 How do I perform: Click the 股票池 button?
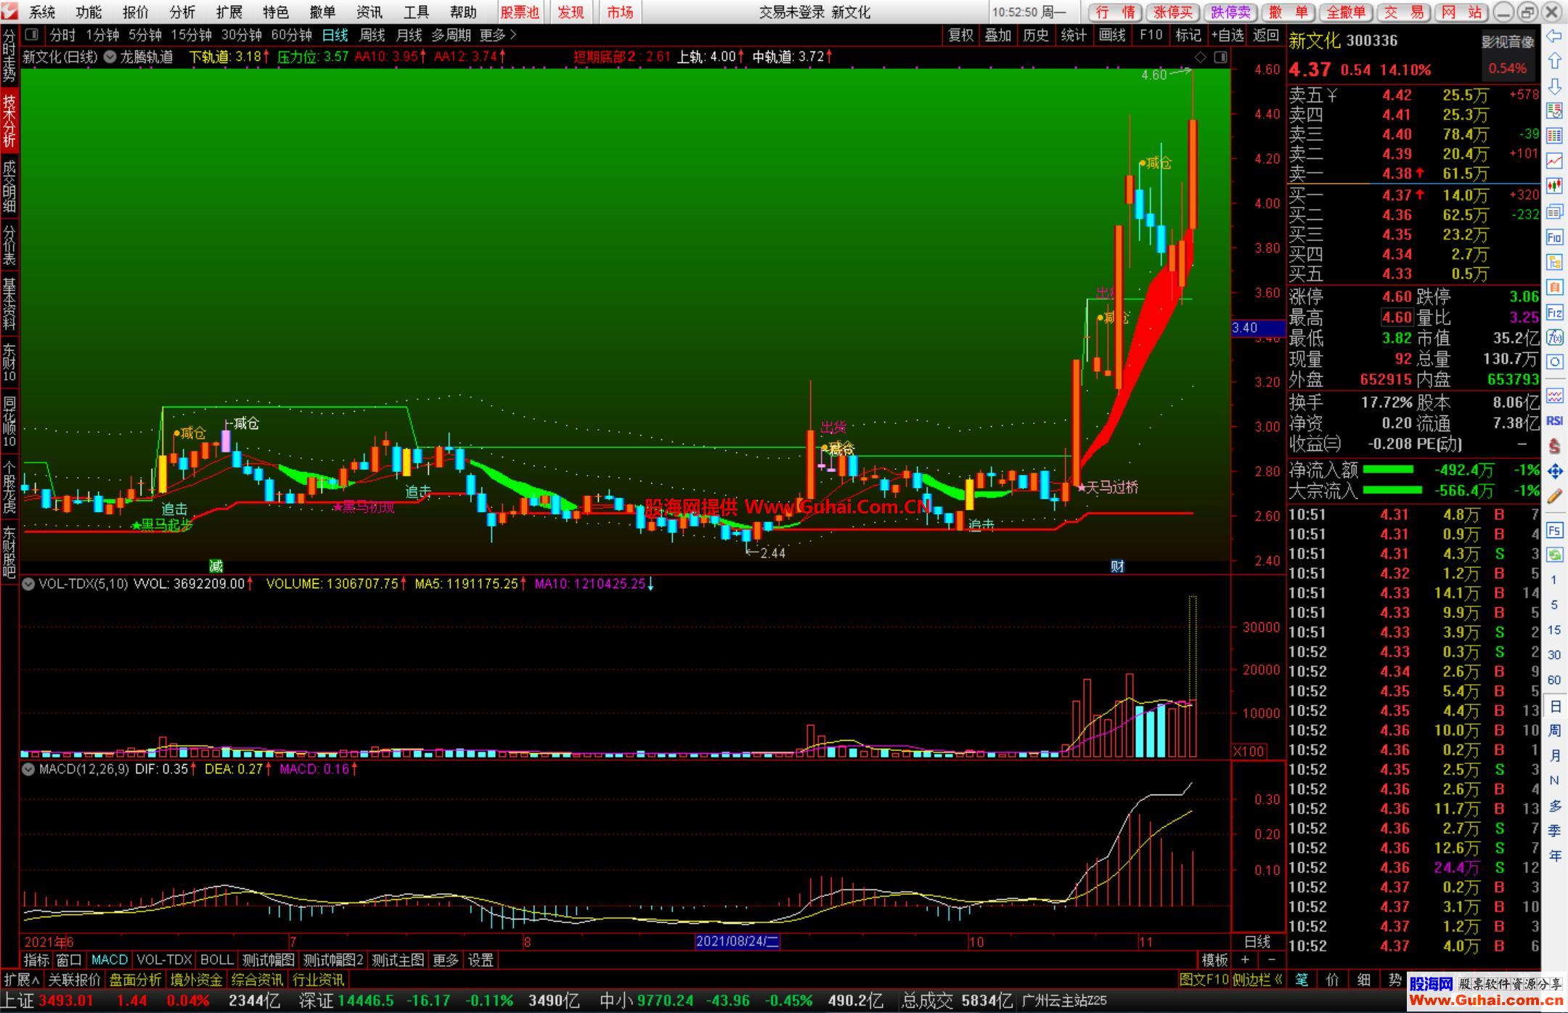point(520,12)
